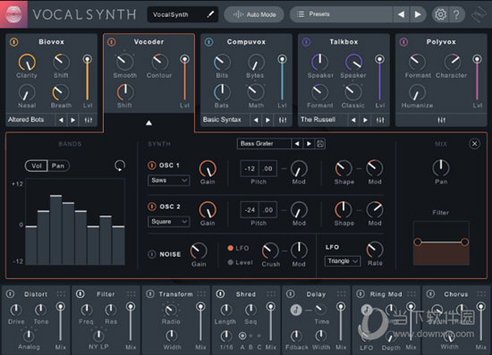
Task: Toggle Transform effect power
Action: [x=150, y=294]
